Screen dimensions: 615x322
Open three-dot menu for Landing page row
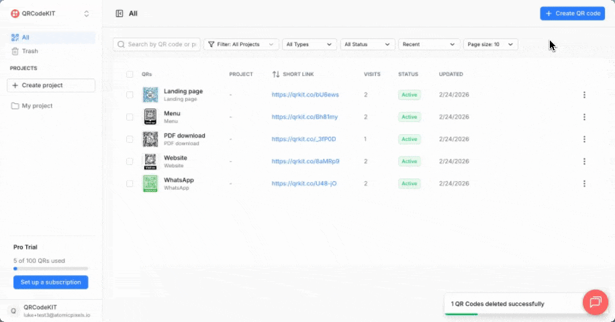click(584, 95)
